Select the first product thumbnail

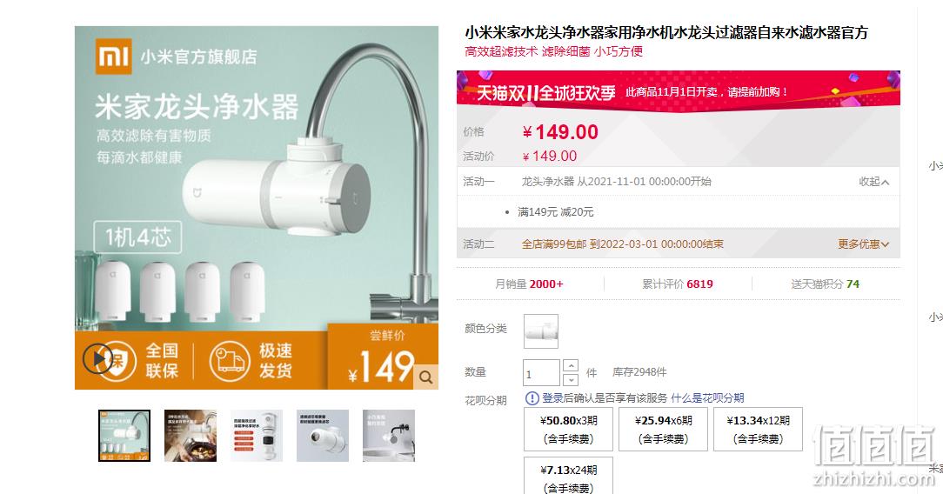coord(124,436)
